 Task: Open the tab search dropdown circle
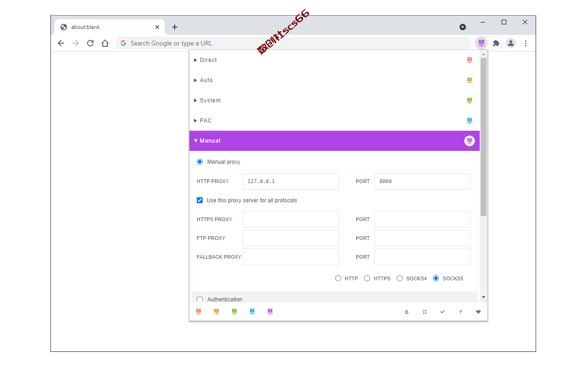(463, 27)
